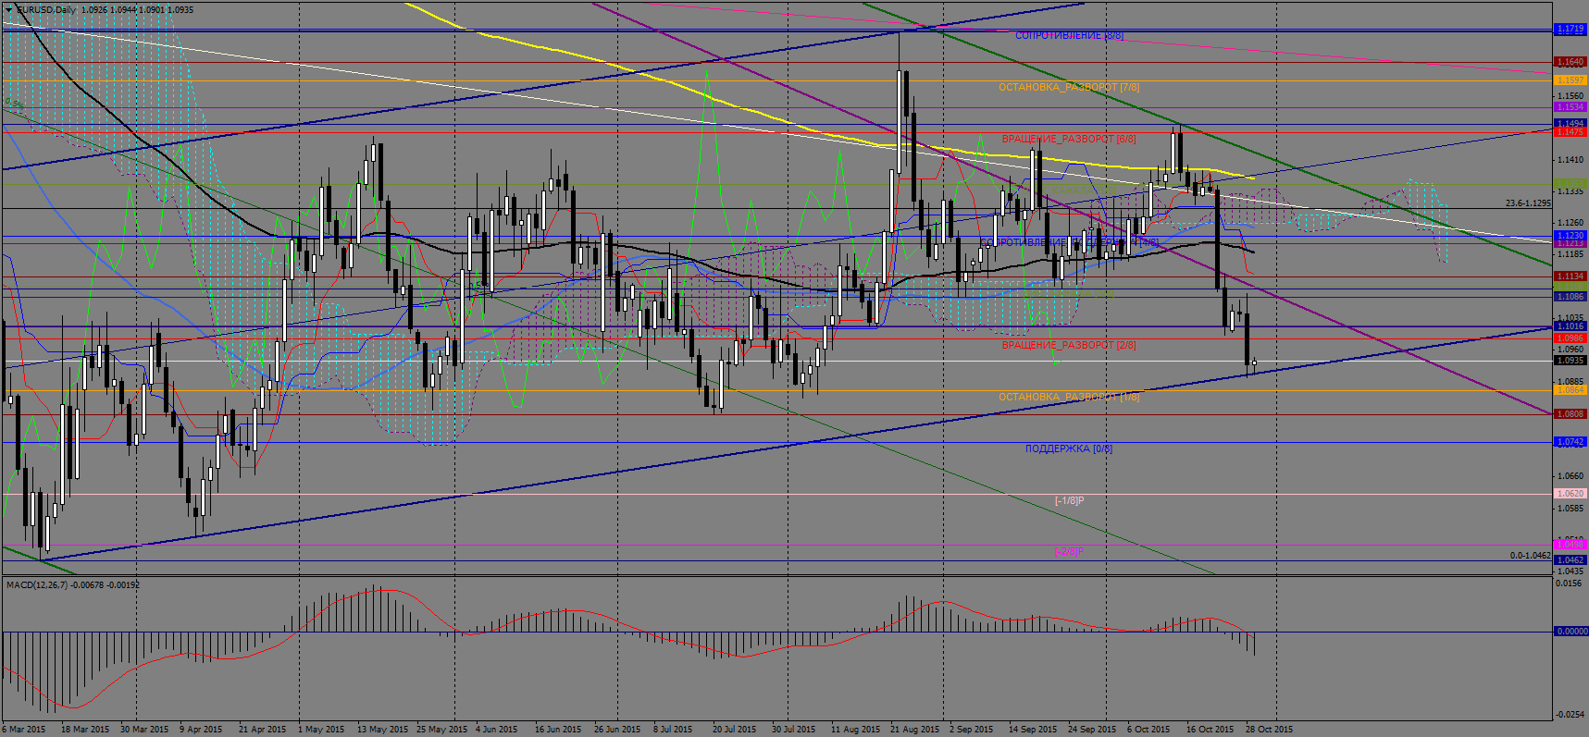This screenshot has width=1589, height=737.
Task: Click the 1.1410 price scale value
Action: (1570, 160)
